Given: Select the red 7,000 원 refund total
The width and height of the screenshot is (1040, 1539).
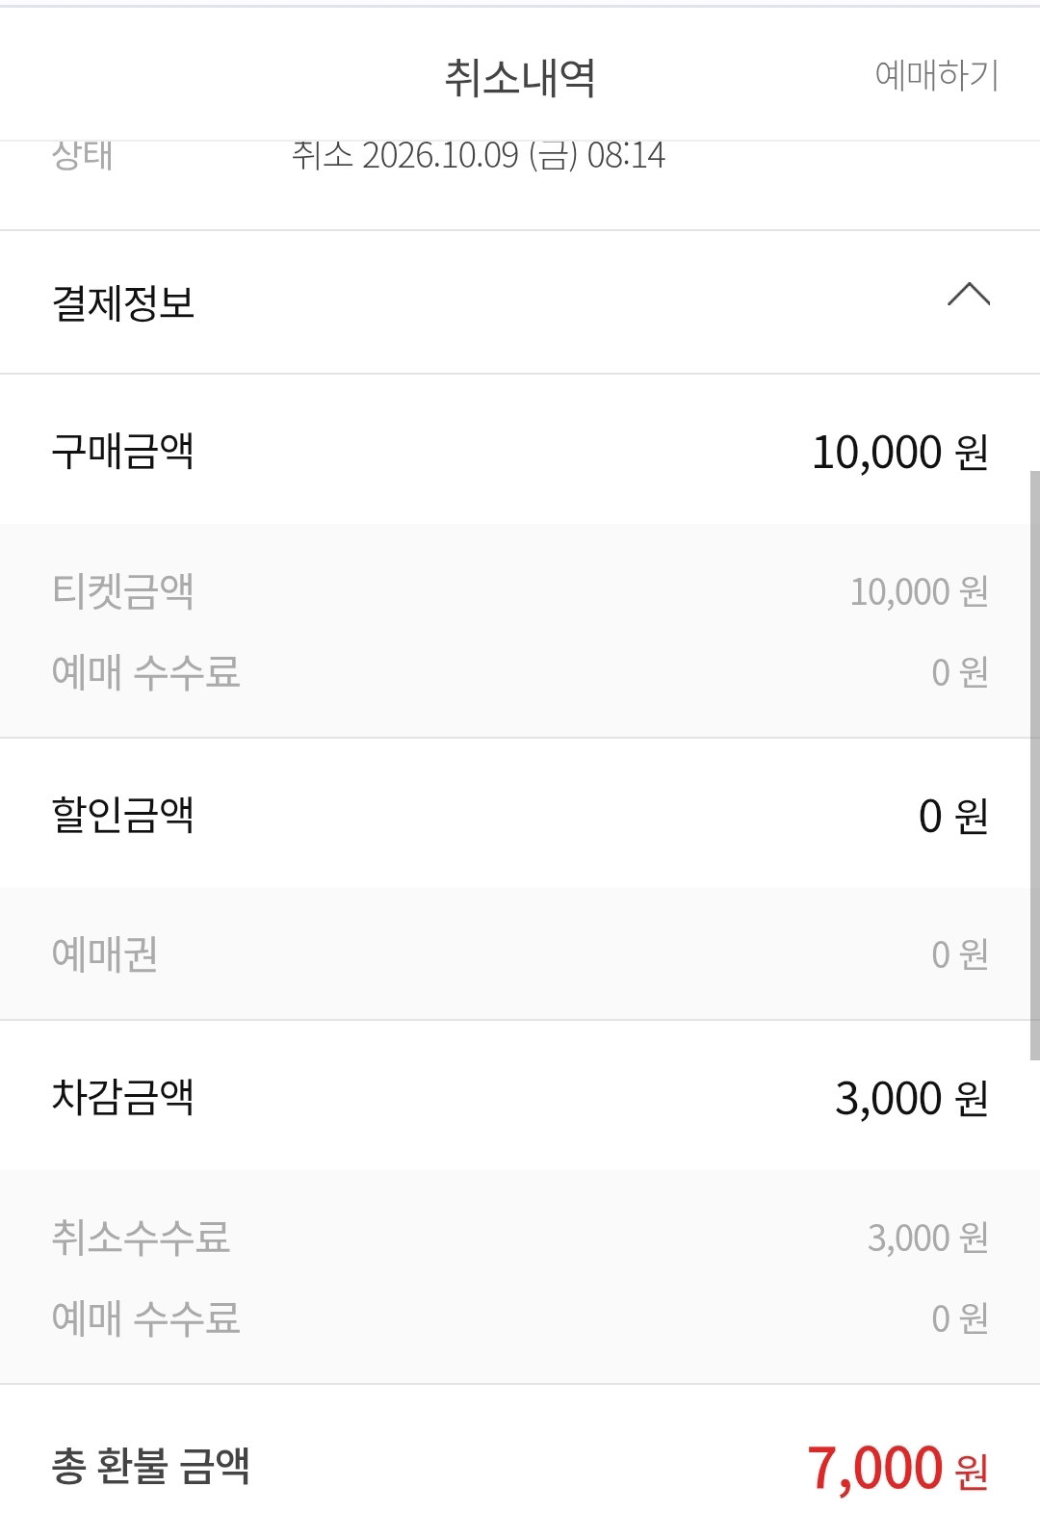Looking at the screenshot, I should pyautogui.click(x=897, y=1469).
